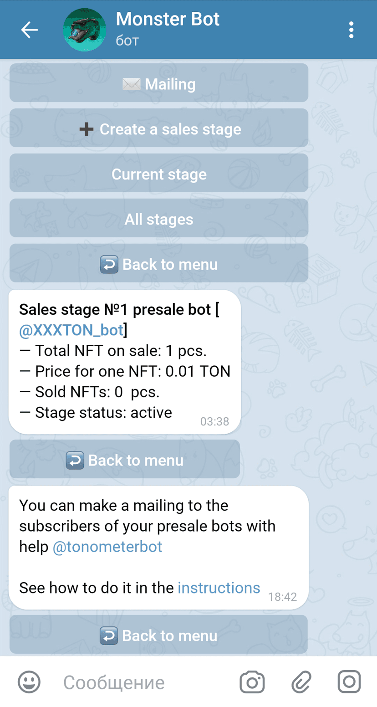Select the Current stage button
377x707 pixels.
159,174
